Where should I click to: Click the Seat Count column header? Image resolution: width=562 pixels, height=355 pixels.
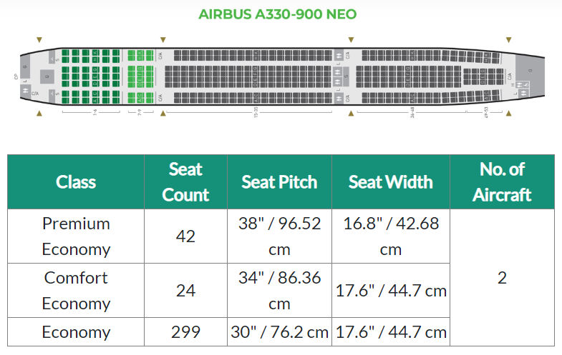click(185, 182)
